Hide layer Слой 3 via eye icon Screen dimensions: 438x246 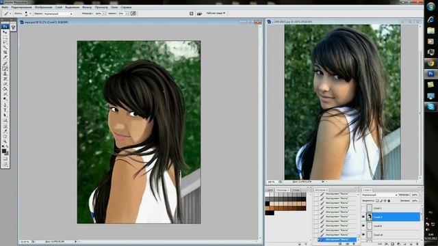[363, 217]
